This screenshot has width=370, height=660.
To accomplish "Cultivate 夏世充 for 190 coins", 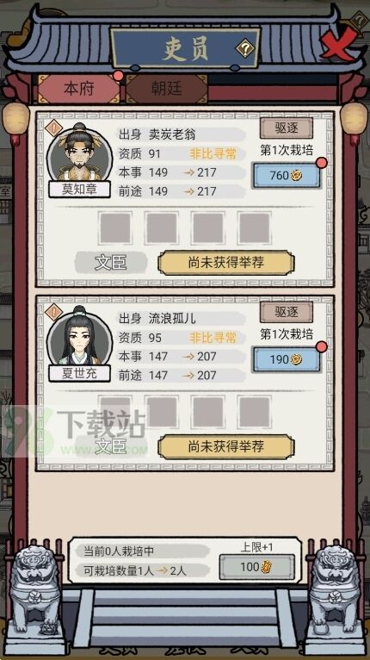I will (287, 359).
